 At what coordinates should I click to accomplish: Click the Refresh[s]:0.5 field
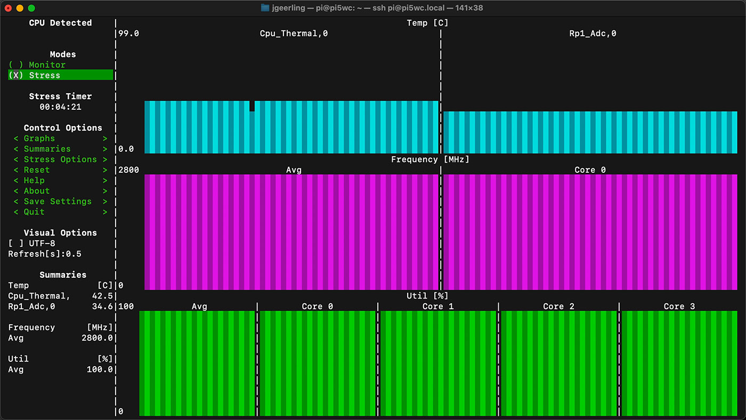tap(45, 254)
